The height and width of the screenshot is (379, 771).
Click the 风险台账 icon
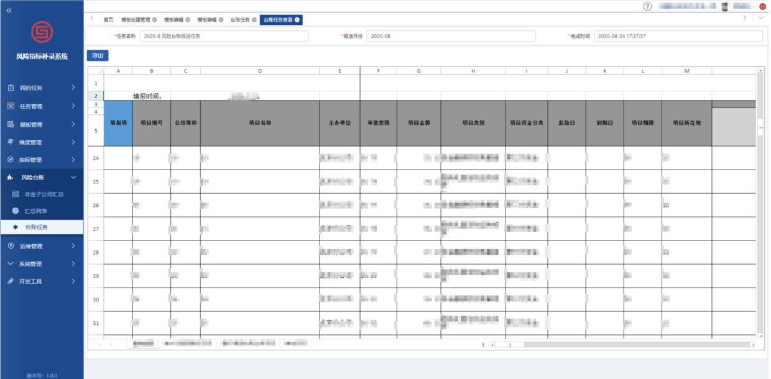coord(11,178)
